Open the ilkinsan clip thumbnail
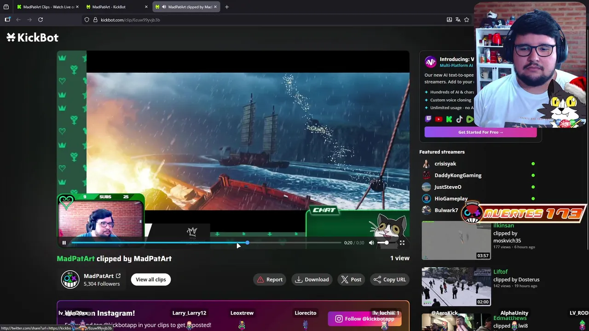 pyautogui.click(x=456, y=240)
